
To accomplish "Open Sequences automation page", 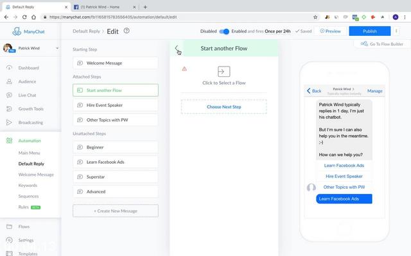I will point(28,196).
